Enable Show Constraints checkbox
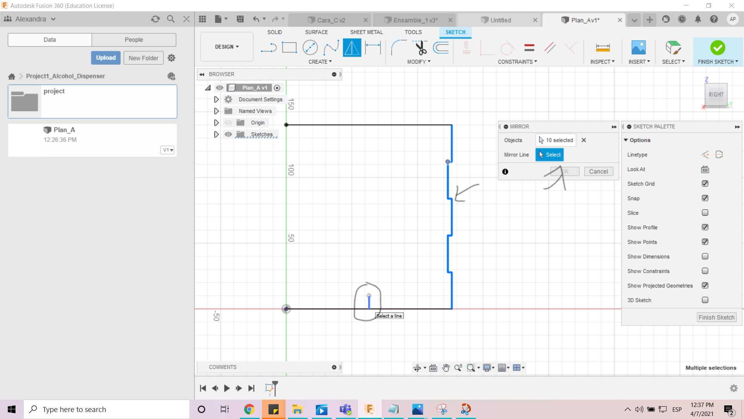 705,271
